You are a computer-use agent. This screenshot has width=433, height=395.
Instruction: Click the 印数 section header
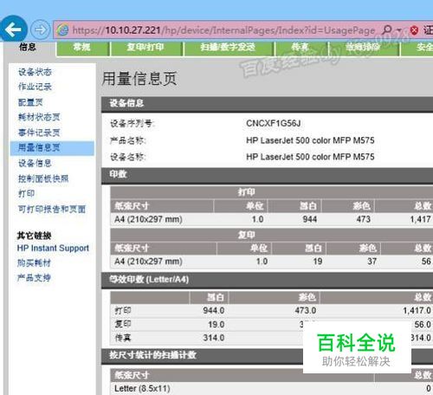click(267, 175)
